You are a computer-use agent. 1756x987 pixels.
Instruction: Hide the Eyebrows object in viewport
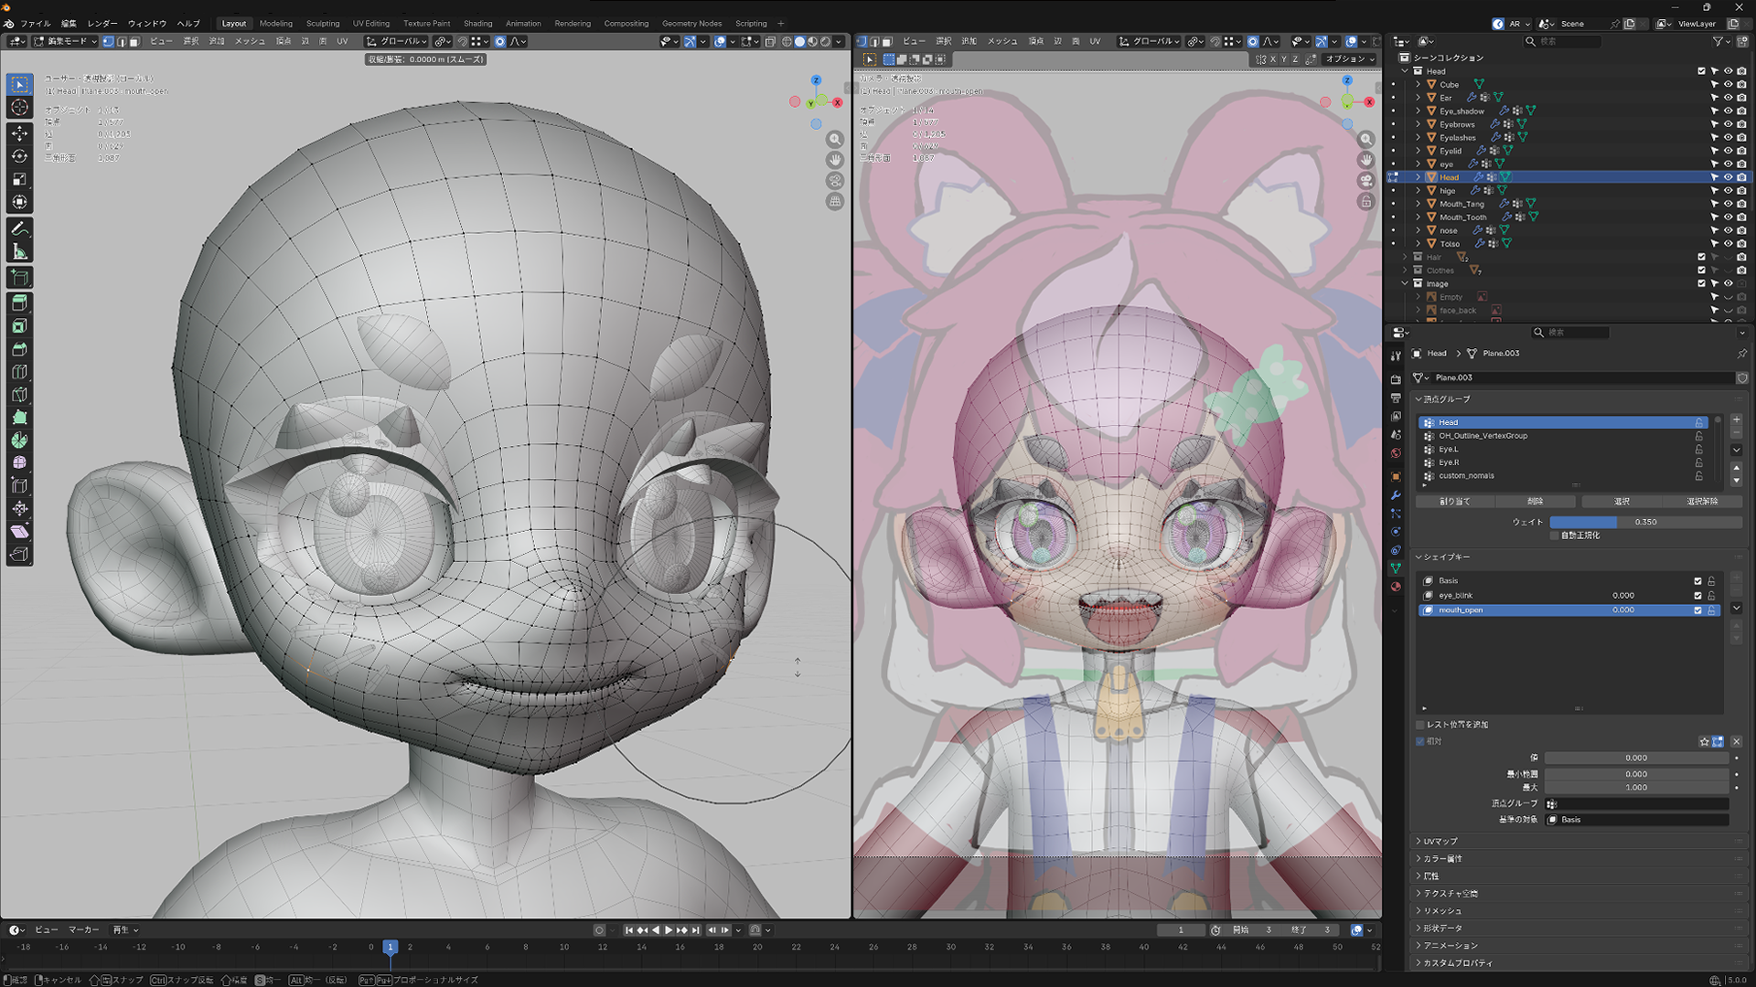point(1729,124)
